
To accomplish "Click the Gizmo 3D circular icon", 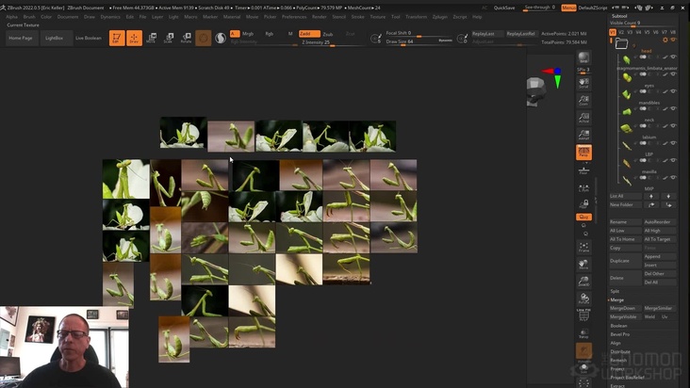I will (x=203, y=38).
